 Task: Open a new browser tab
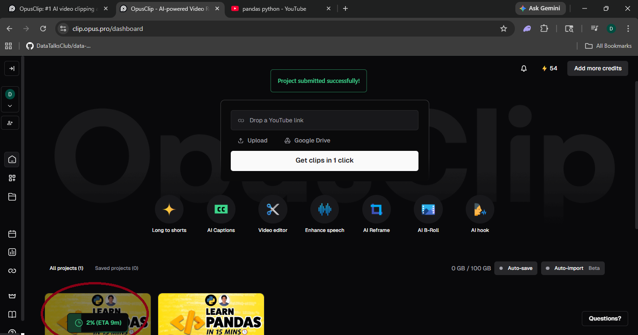pyautogui.click(x=345, y=8)
